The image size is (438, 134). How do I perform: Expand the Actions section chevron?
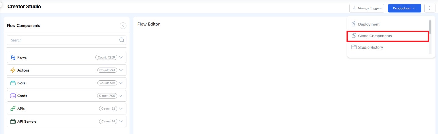(121, 70)
